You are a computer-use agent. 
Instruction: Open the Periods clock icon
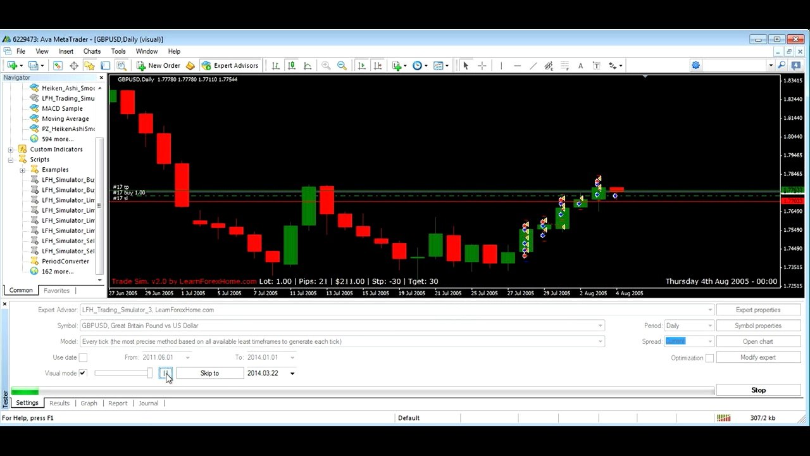(419, 65)
